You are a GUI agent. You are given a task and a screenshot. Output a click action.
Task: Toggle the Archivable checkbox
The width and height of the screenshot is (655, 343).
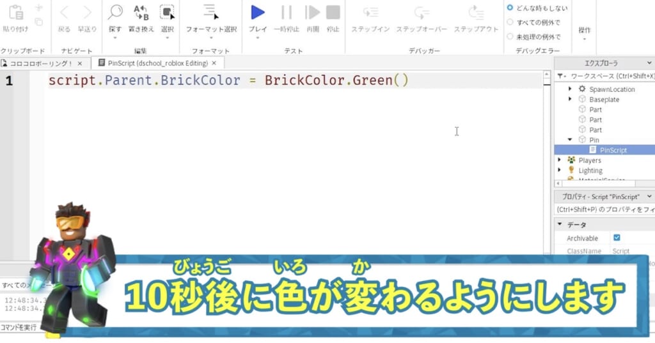click(617, 238)
